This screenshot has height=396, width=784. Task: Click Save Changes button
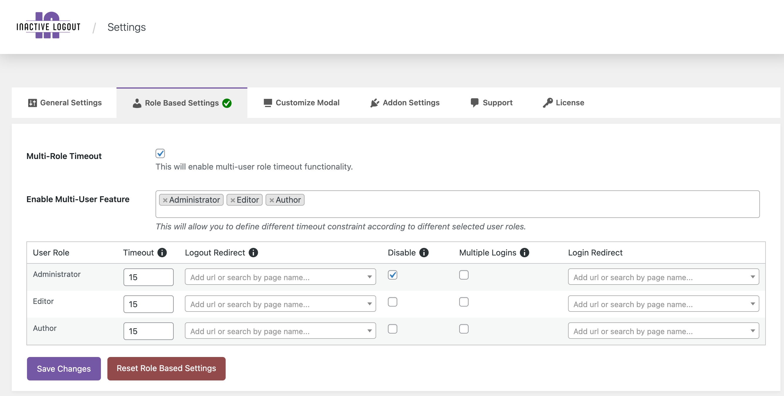(64, 369)
